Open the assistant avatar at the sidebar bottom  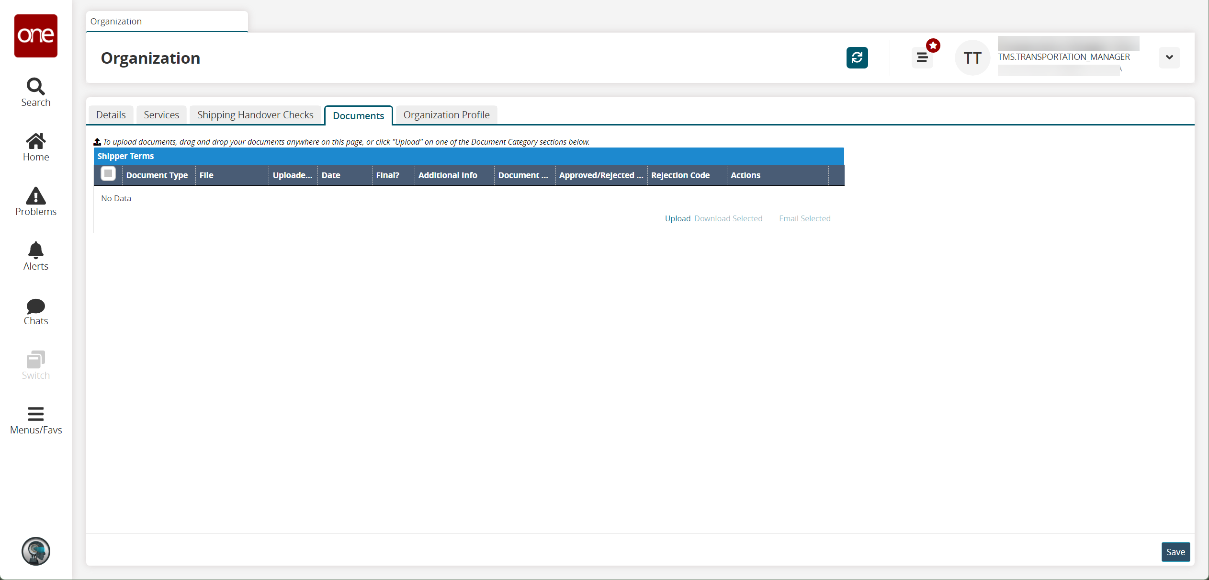(x=36, y=551)
